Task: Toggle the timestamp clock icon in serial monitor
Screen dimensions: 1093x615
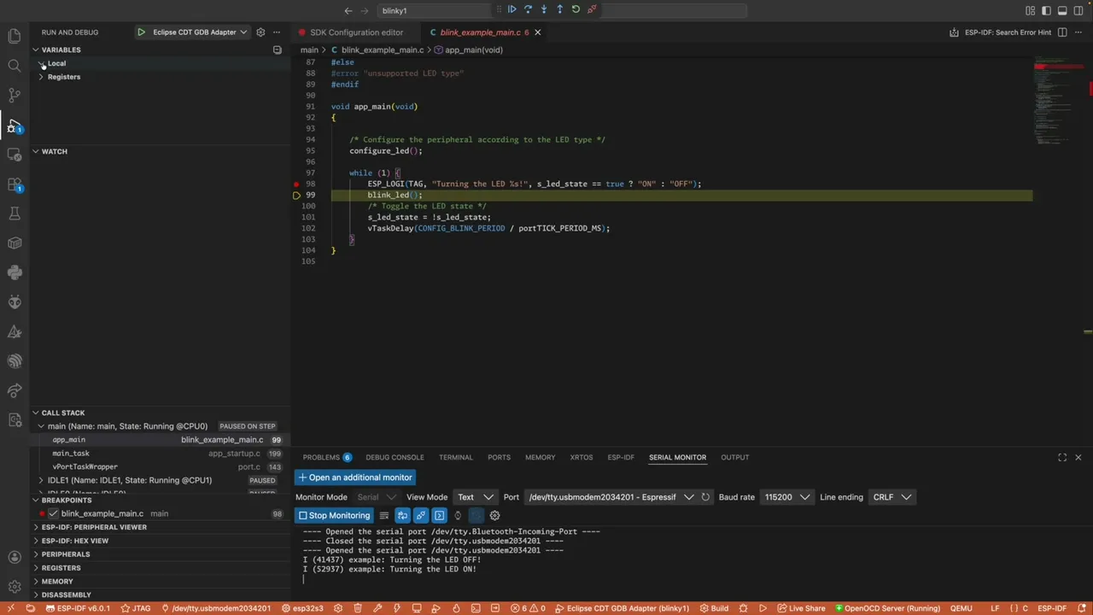Action: (x=458, y=516)
